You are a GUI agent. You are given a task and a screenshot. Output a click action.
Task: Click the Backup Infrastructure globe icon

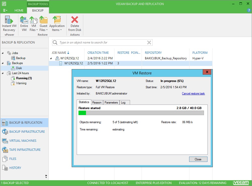click(5, 132)
